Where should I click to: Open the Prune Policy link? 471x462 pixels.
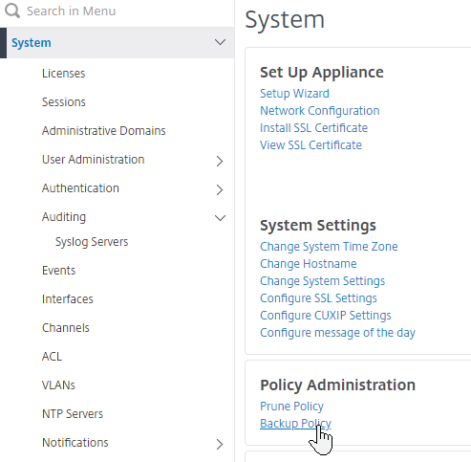pyautogui.click(x=291, y=407)
